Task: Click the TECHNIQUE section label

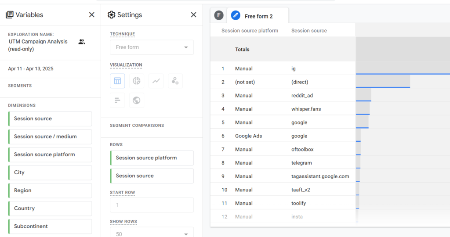Action: [122, 34]
